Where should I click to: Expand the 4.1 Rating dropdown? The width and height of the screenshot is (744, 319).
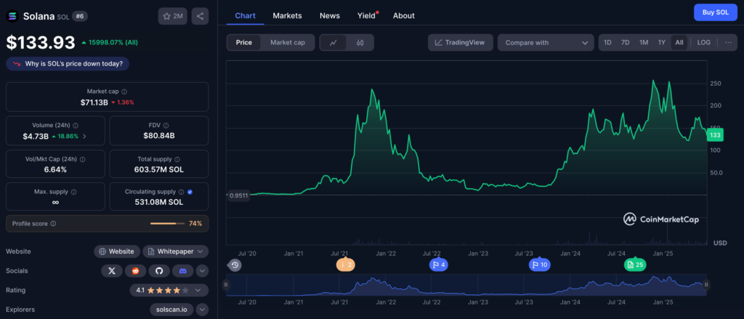(x=169, y=290)
